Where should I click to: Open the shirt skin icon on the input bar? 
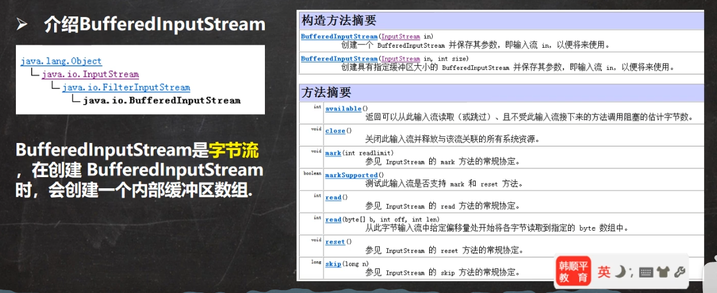[x=663, y=272]
